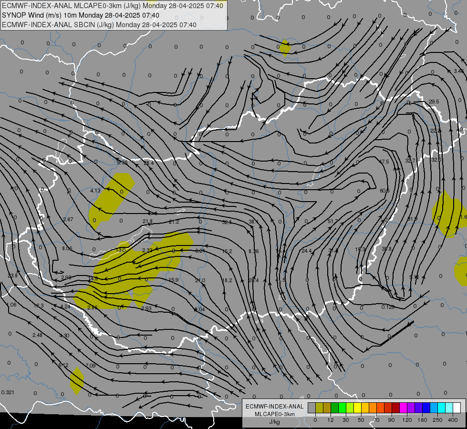This screenshot has width=467, height=429.
Task: Click the 26.4 grid value
Action: point(254,280)
